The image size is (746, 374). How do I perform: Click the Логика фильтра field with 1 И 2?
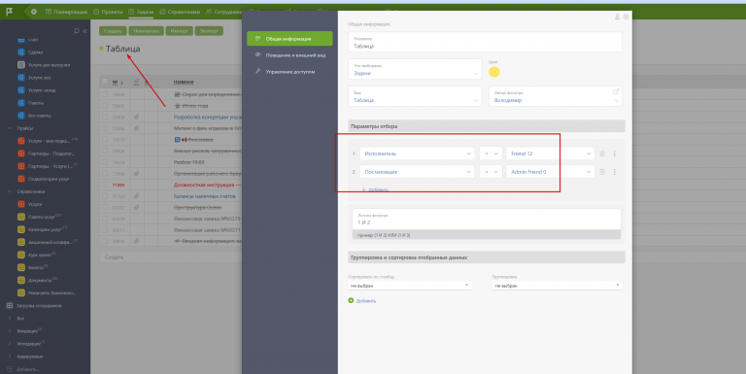tap(487, 220)
